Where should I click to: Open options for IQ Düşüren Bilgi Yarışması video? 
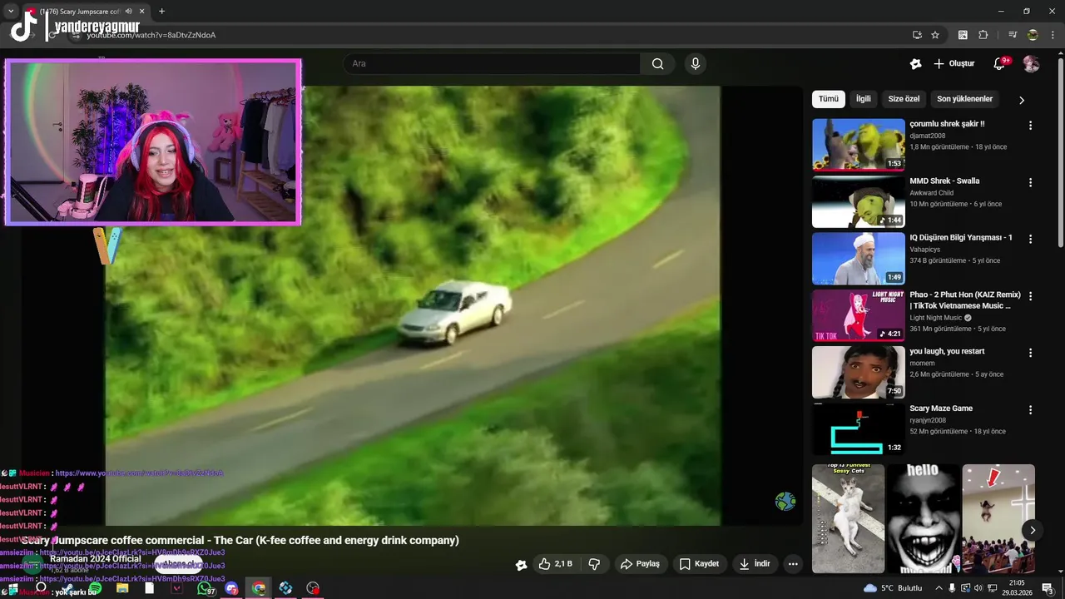tap(1030, 239)
